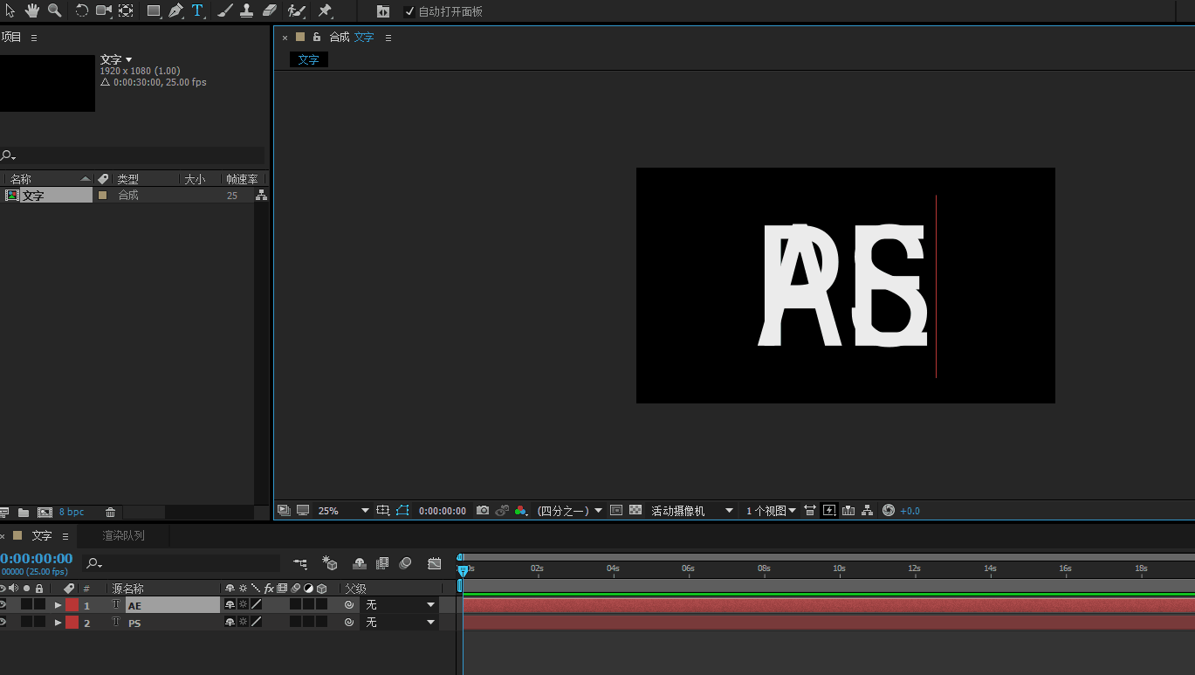Sort the project list by the 名称 column
The height and width of the screenshot is (675, 1195).
coord(47,179)
